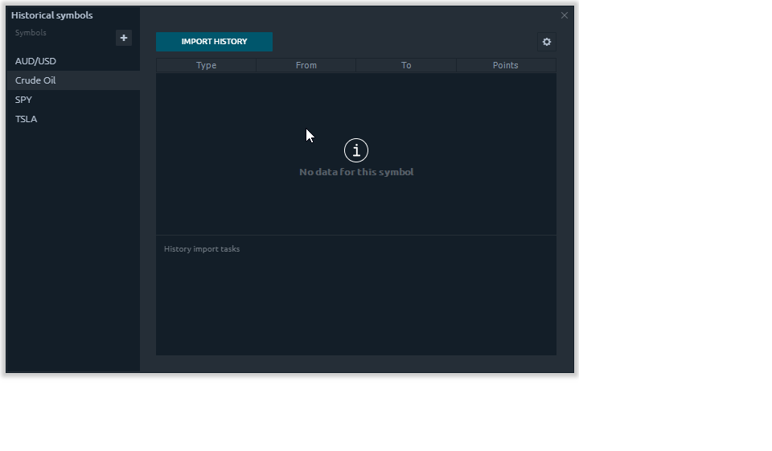Click the From column header
Viewport: 772px width, 451px height.
(x=306, y=65)
